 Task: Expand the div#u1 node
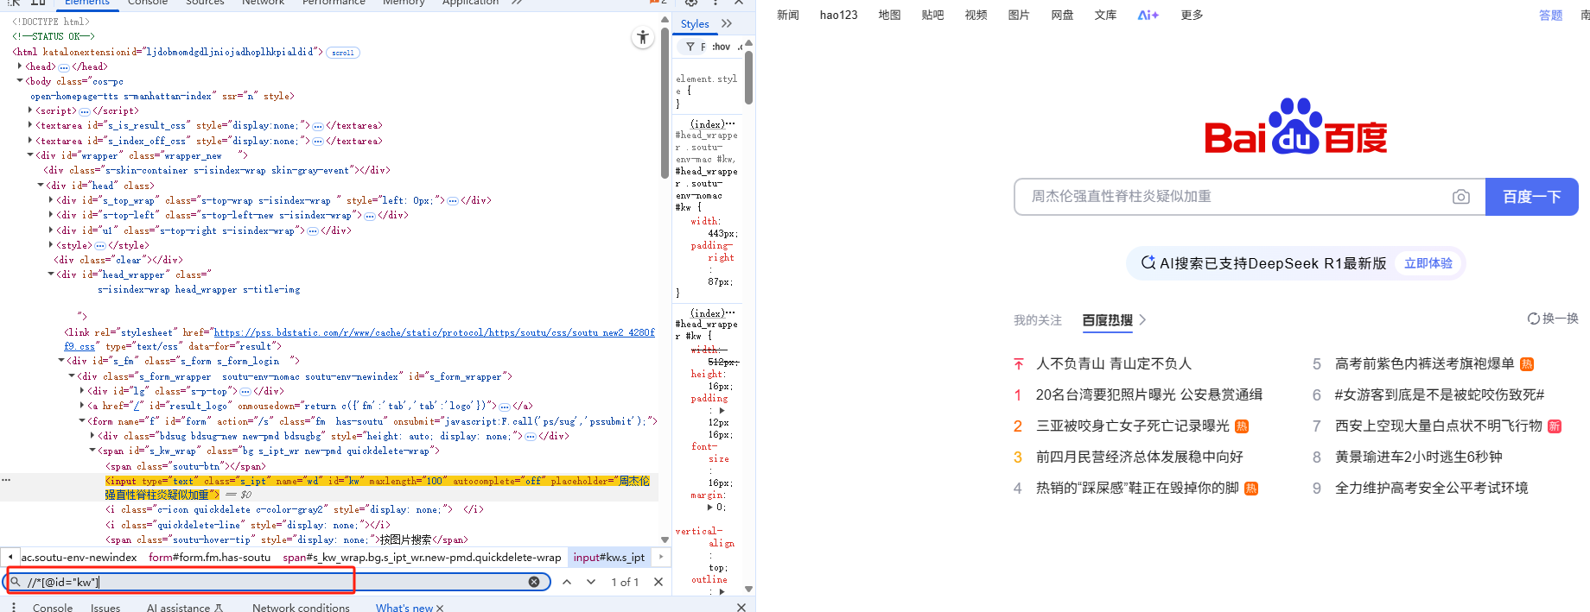coord(51,230)
